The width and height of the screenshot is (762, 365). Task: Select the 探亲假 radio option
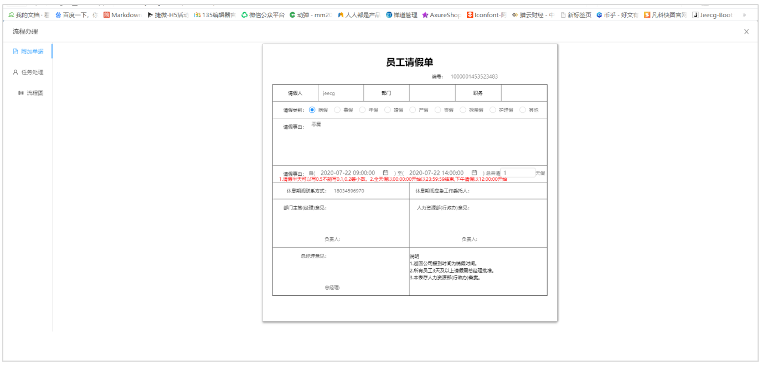click(x=463, y=110)
